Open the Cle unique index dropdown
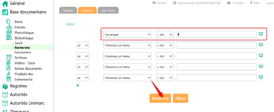The image size is (274, 112). (127, 35)
